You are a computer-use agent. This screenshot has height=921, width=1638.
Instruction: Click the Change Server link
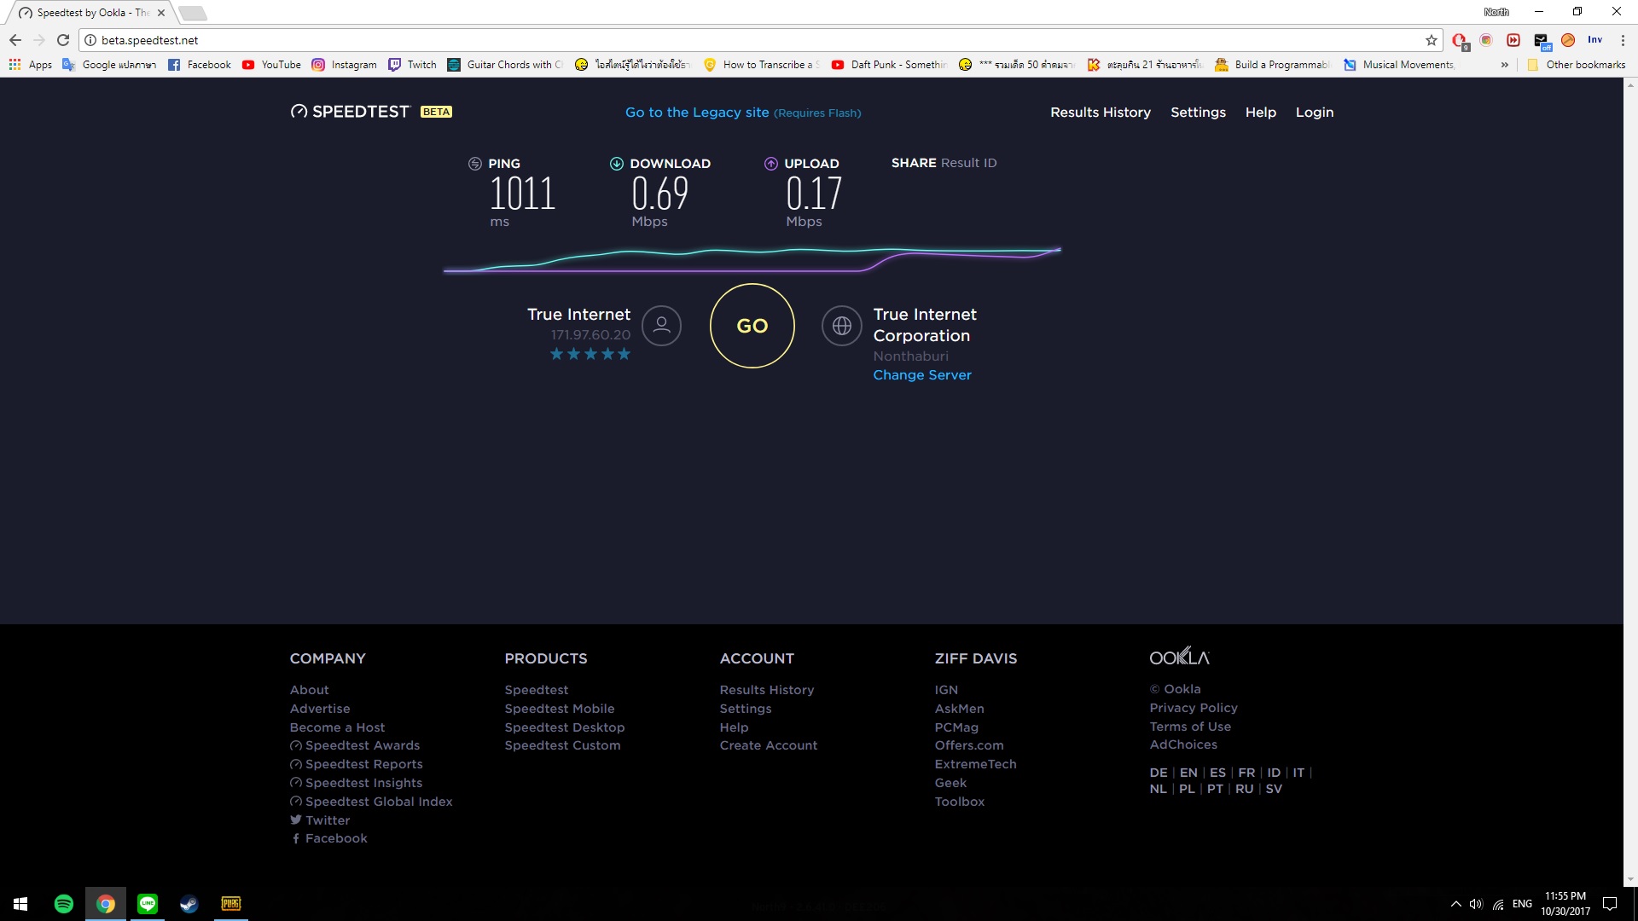pyautogui.click(x=921, y=375)
